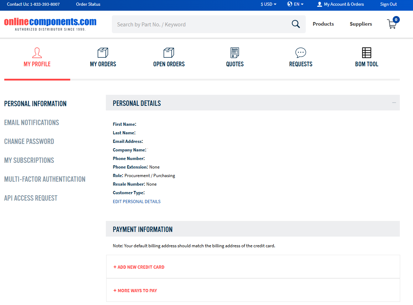
Task: Click the BOM Tool grid icon
Action: click(367, 53)
